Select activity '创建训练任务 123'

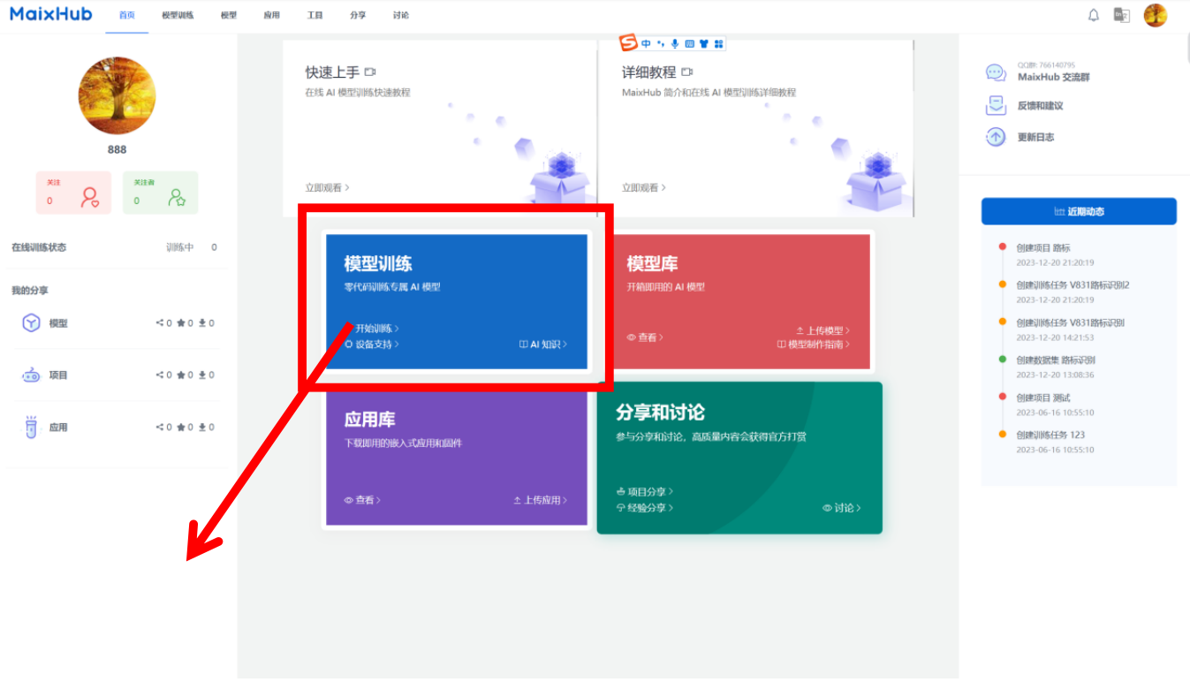point(1050,435)
